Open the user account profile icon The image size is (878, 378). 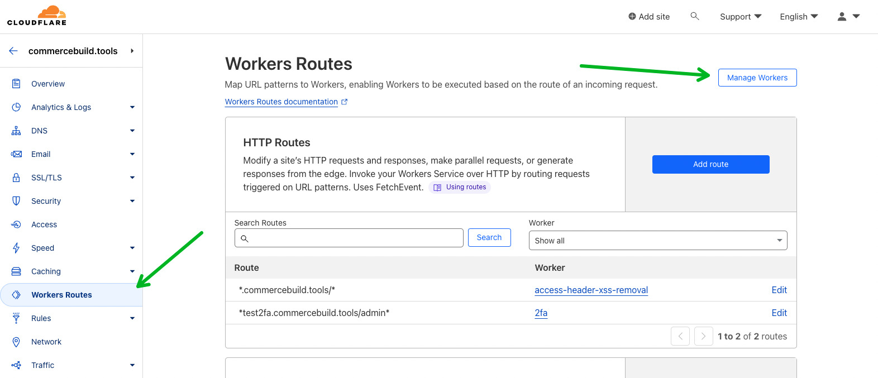pos(842,16)
